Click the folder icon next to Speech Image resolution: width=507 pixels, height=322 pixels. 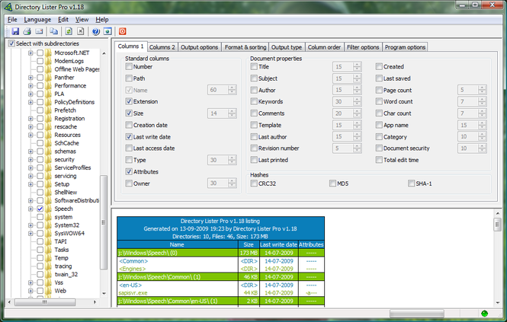tap(49, 209)
